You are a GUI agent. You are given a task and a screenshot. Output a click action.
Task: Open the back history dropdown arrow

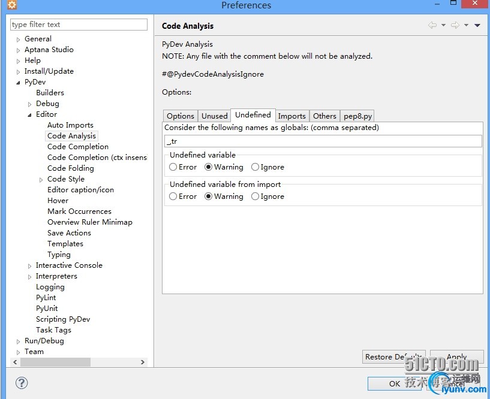[443, 25]
